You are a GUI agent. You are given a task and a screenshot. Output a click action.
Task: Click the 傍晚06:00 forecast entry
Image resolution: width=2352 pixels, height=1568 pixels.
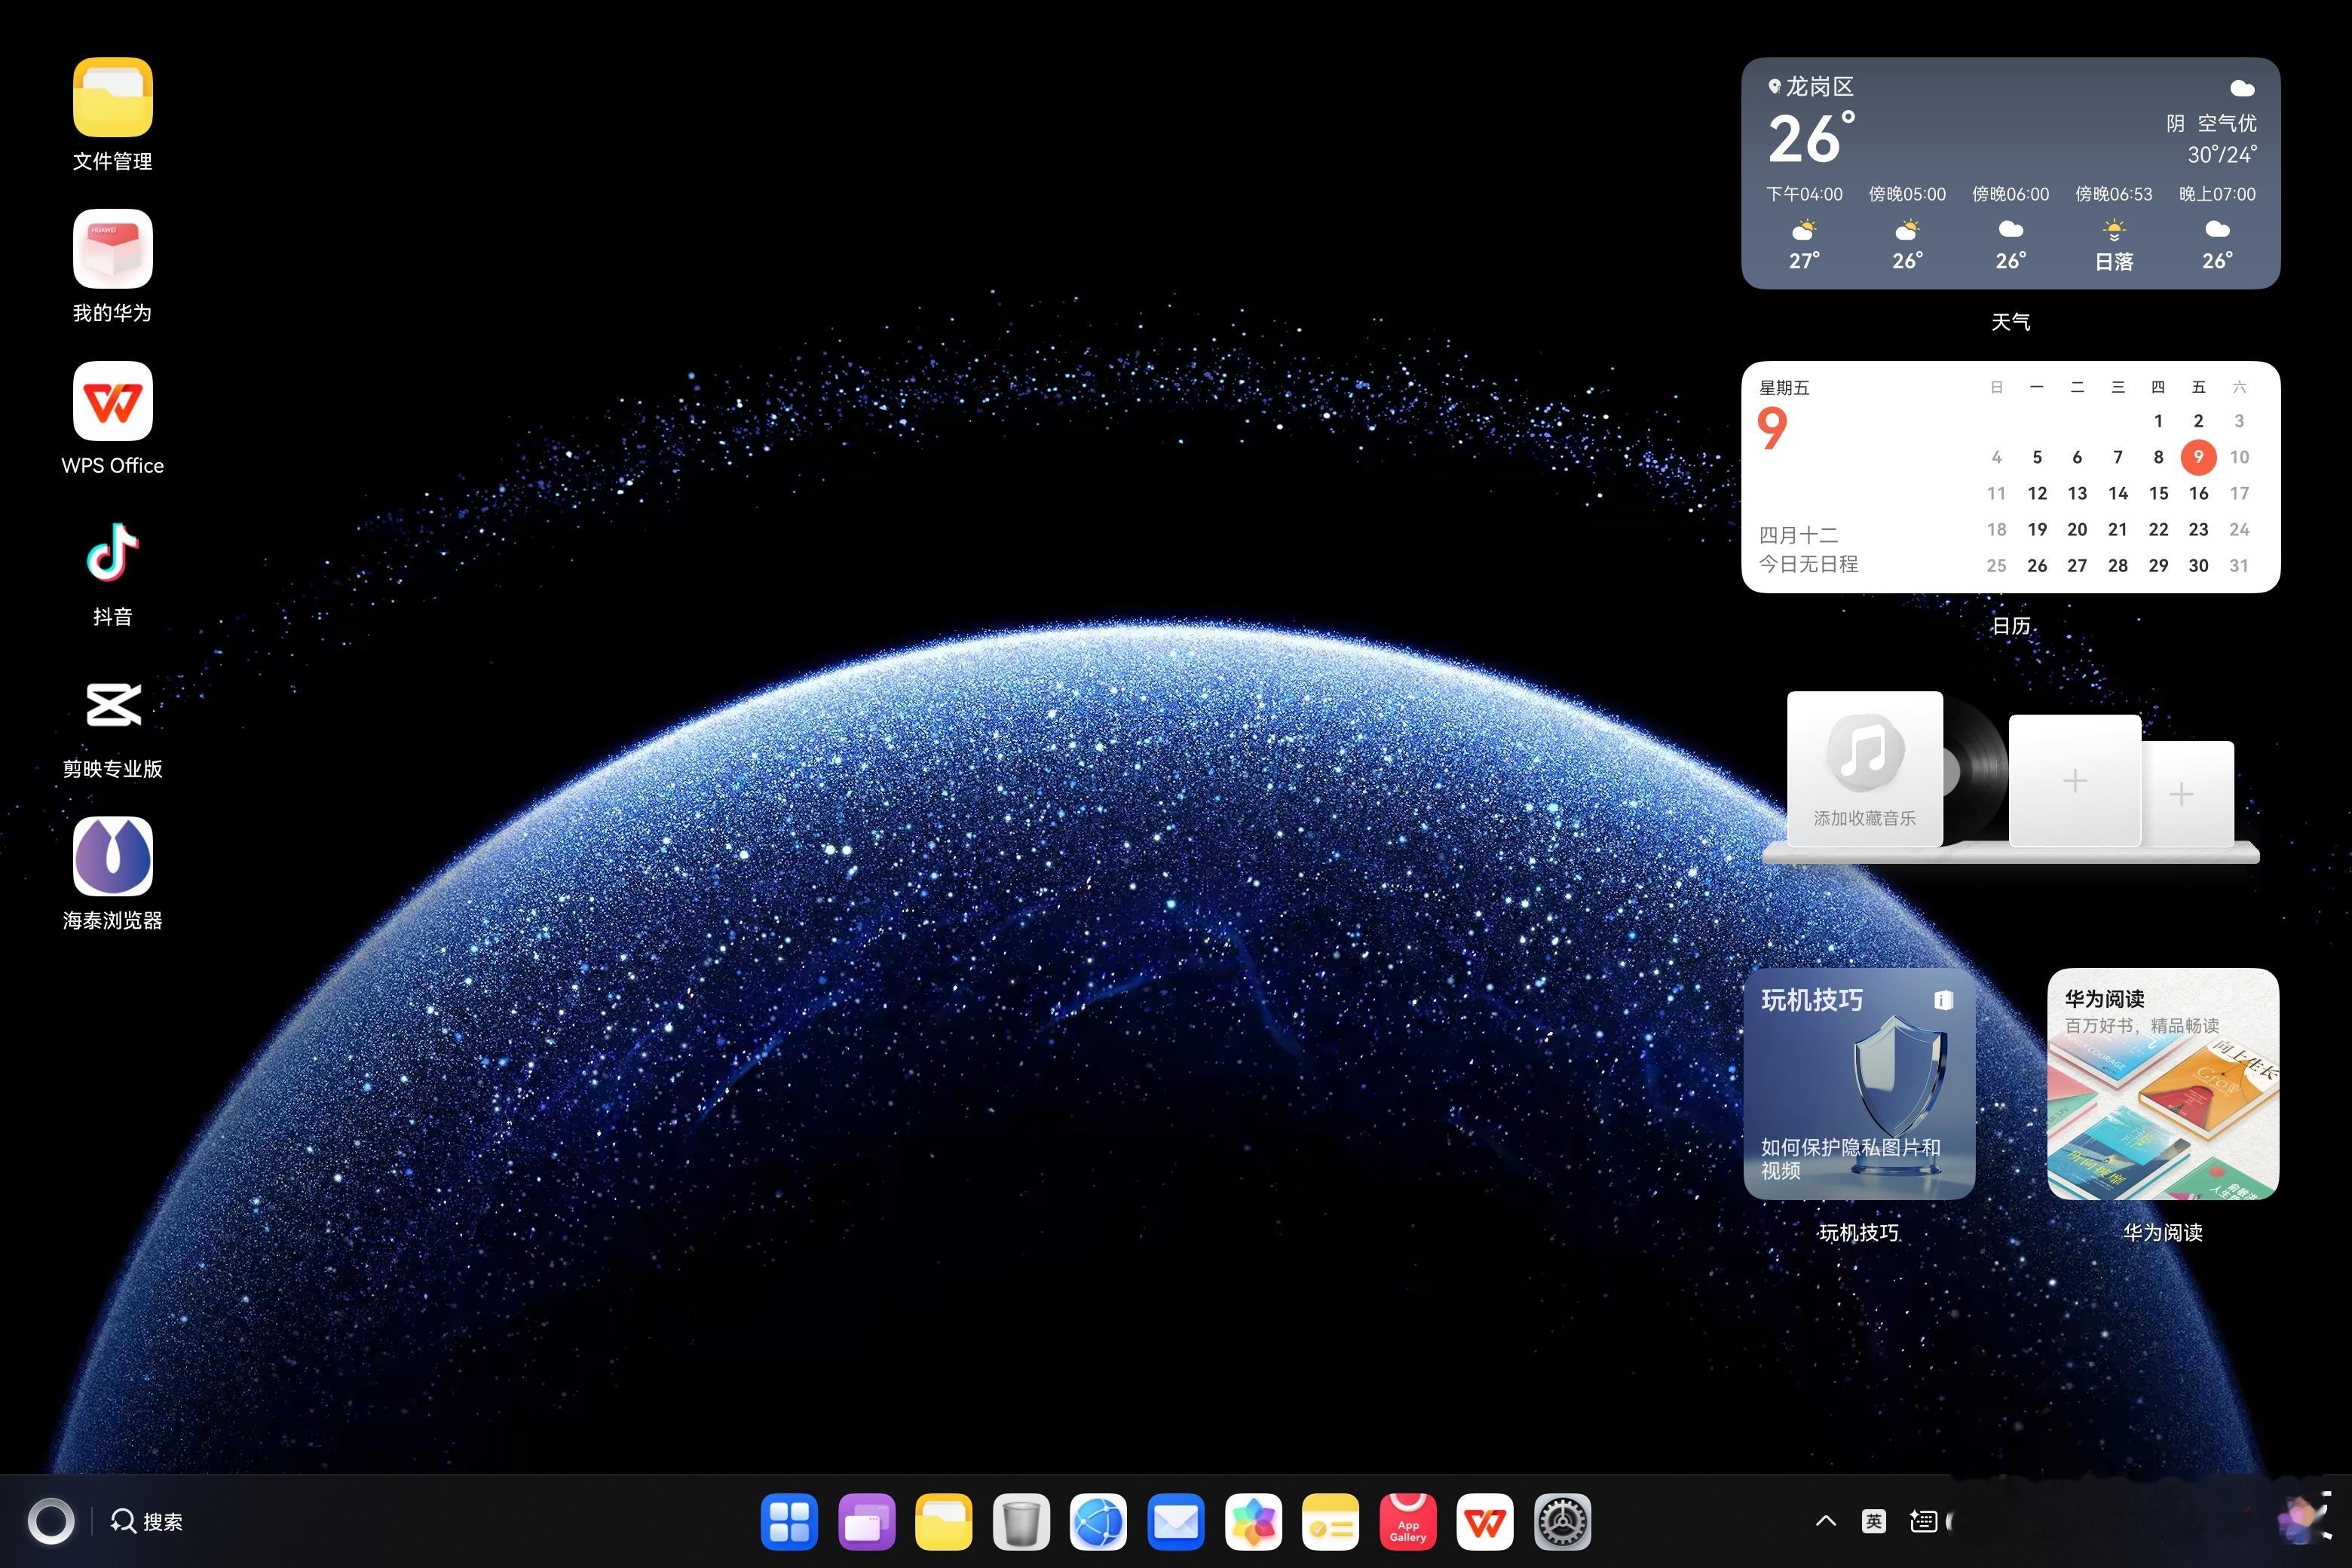(2010, 229)
